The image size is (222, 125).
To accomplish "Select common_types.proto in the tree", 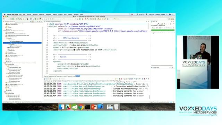I will point(16,46).
